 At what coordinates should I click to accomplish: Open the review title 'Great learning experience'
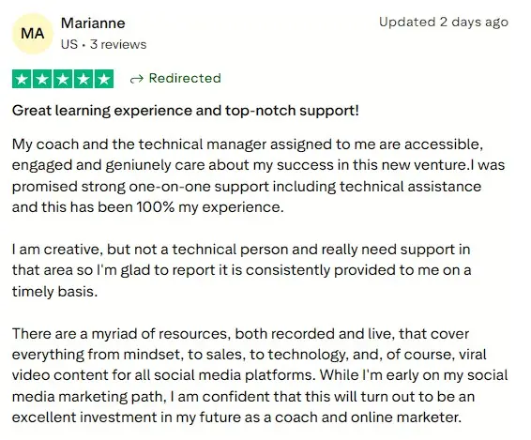pyautogui.click(x=185, y=111)
